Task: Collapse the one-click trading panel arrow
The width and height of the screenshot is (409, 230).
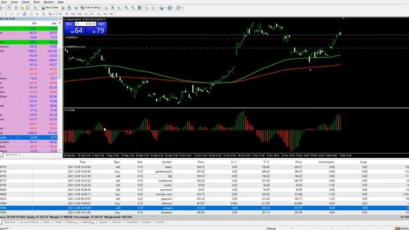Action: click(x=65, y=20)
